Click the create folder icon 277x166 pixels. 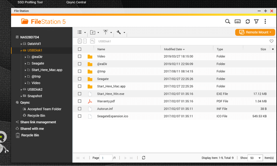pos(93,32)
